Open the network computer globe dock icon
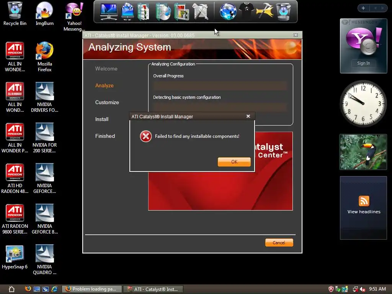Image resolution: width=392 pixels, height=294 pixels. tap(127, 11)
